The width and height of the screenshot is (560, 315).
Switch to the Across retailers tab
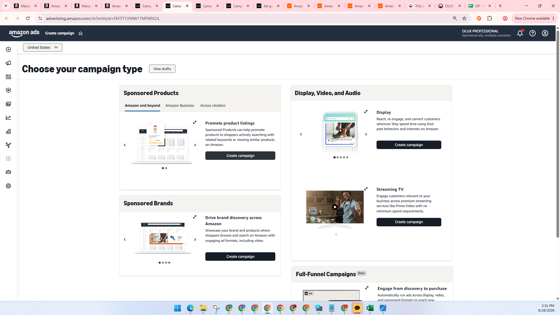(x=213, y=106)
